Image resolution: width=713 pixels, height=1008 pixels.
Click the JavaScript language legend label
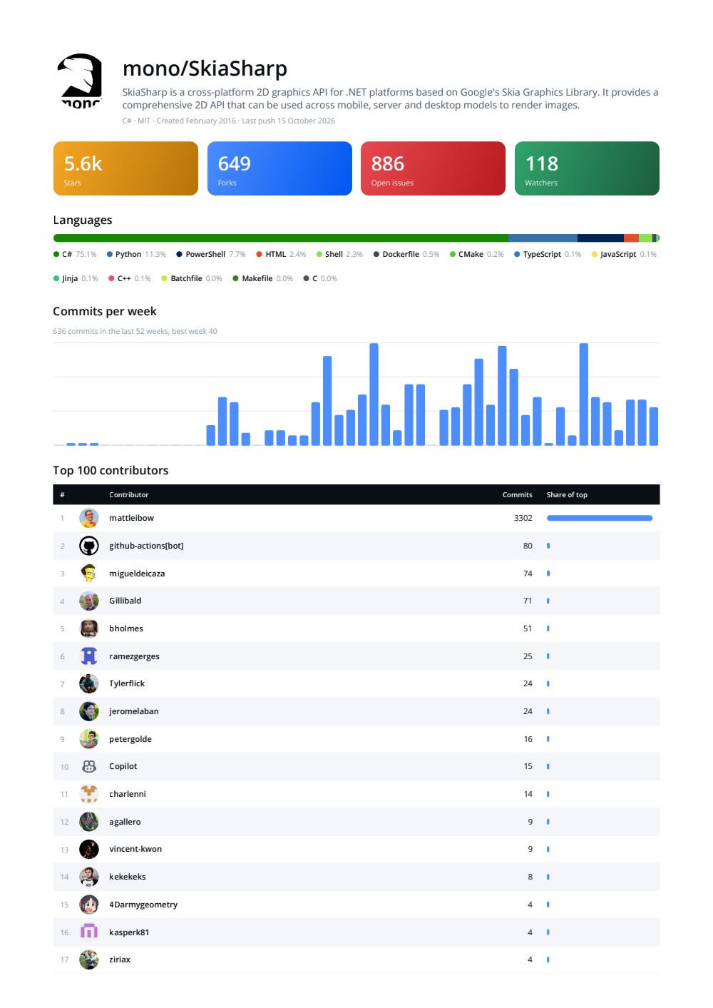[618, 254]
